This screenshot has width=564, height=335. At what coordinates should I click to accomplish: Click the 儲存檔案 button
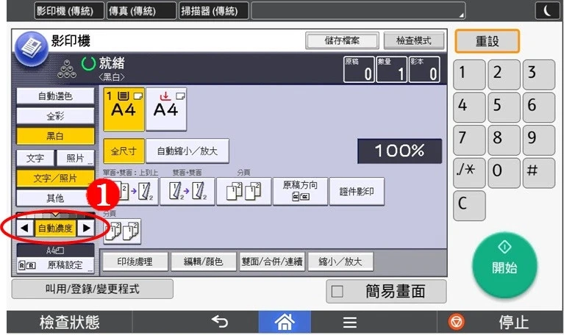[x=342, y=40]
